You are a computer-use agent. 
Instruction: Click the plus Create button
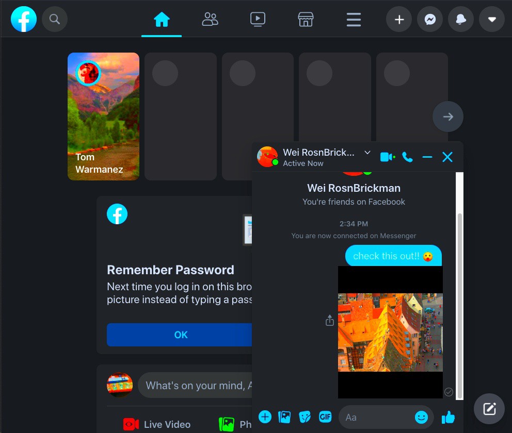point(399,20)
